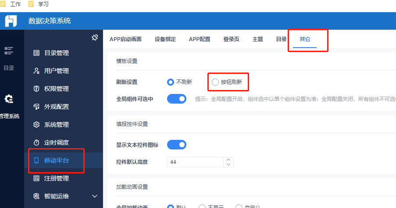Click the 目录管理 list icon

click(x=36, y=53)
